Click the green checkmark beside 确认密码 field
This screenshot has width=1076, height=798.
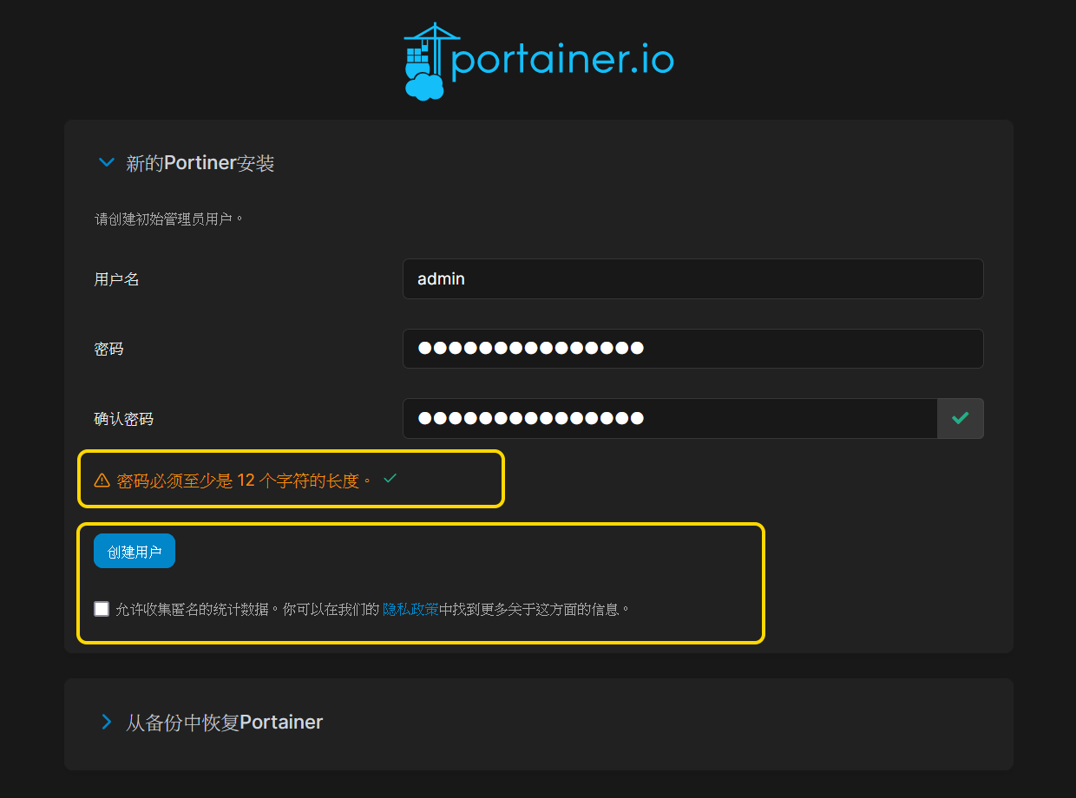(960, 418)
